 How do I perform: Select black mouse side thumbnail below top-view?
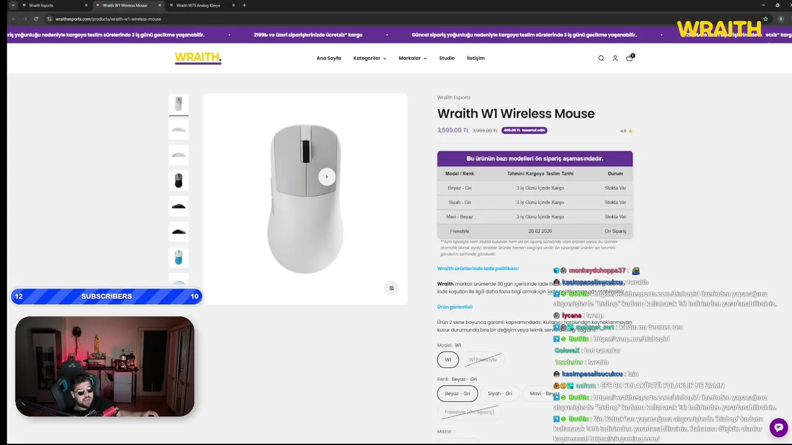click(x=179, y=206)
